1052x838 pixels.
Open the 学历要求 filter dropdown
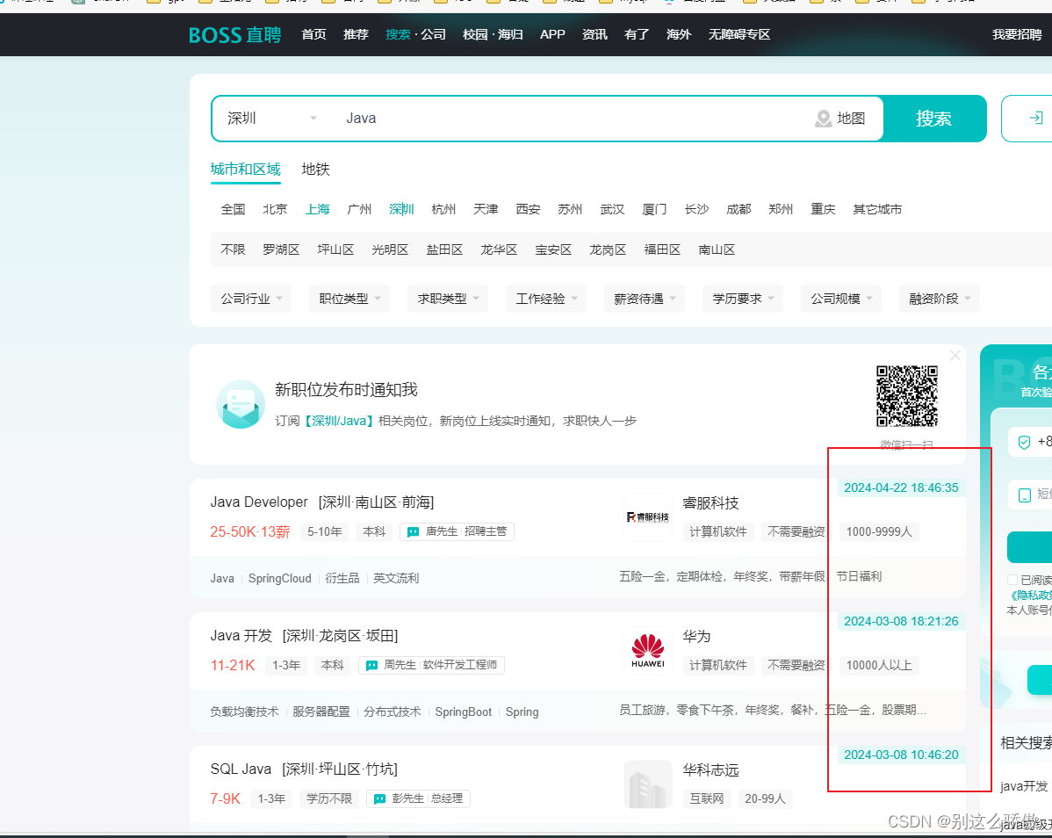point(742,299)
